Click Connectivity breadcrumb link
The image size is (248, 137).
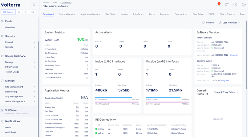coord(66,3)
